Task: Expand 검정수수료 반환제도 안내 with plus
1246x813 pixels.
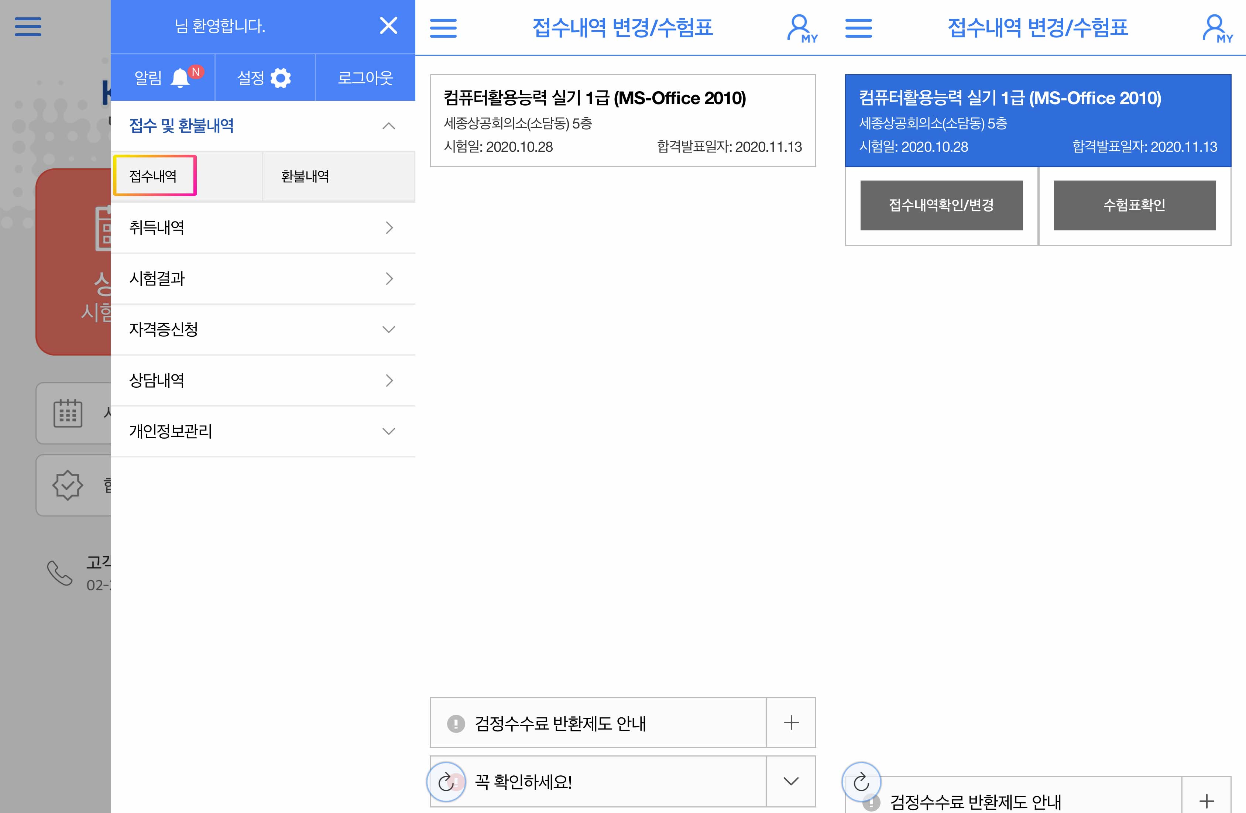Action: pyautogui.click(x=790, y=723)
